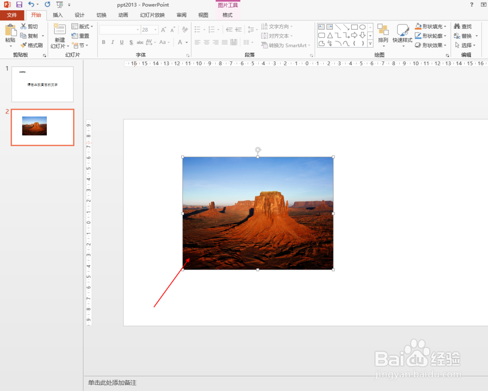The image size is (488, 391).
Task: Decrease font size icon
Action: (172, 30)
